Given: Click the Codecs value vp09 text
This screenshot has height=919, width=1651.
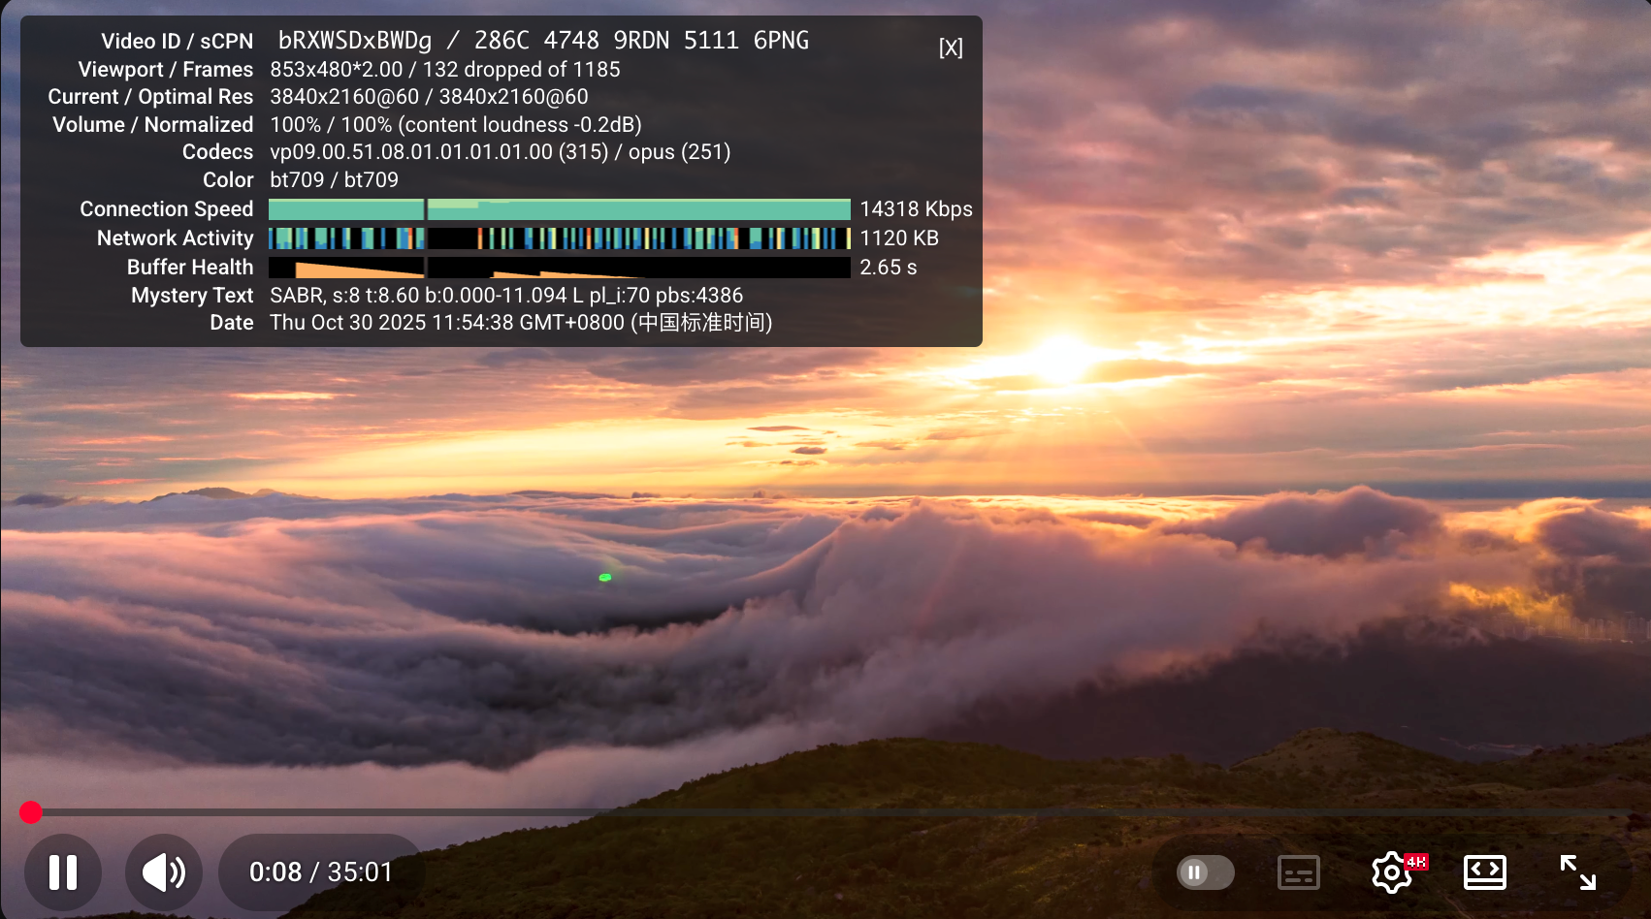Looking at the screenshot, I should click(x=411, y=152).
